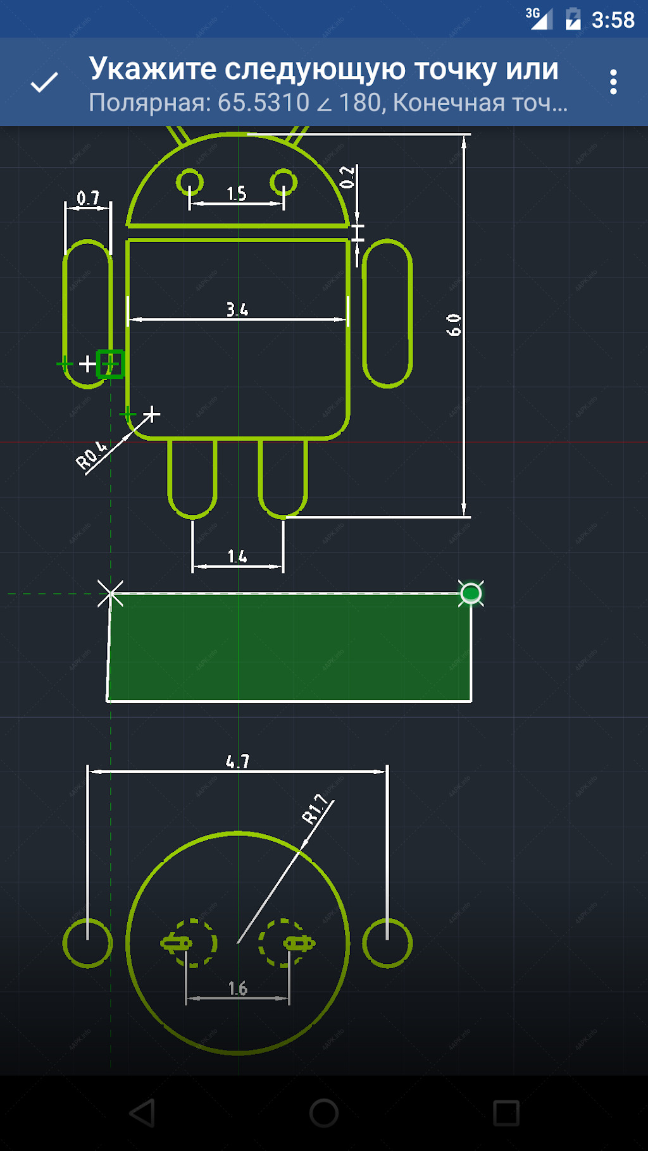The image size is (648, 1151).
Task: Select the 0.7 arm width dimension text
Action: 88,198
